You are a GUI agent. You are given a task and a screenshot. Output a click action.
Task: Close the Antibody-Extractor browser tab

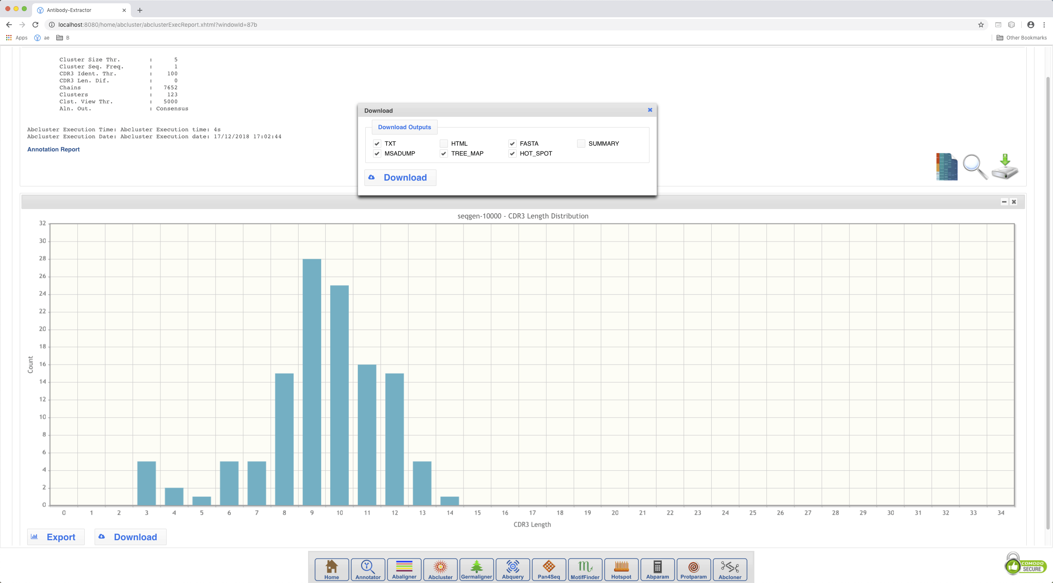tap(124, 10)
